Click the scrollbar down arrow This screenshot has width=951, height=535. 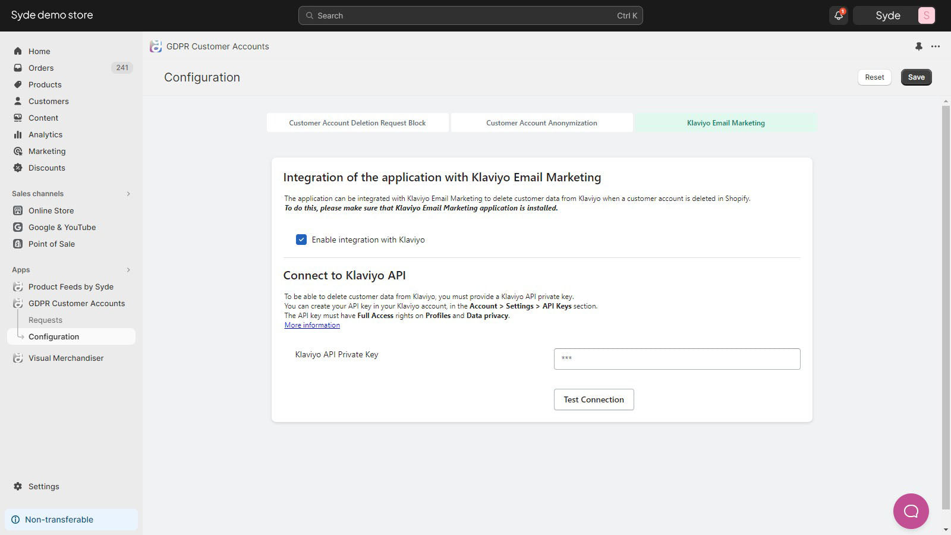946,530
